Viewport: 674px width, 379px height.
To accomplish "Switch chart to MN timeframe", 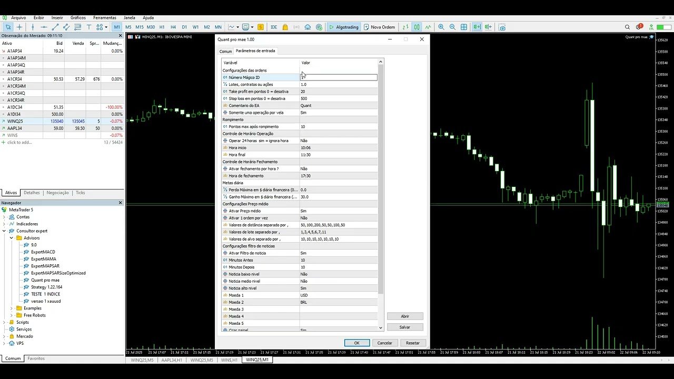I will pos(218,27).
